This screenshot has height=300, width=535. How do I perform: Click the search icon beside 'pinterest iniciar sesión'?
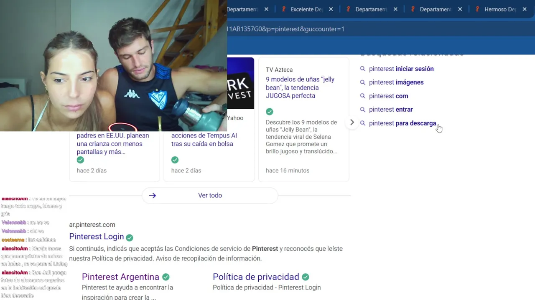pos(362,69)
